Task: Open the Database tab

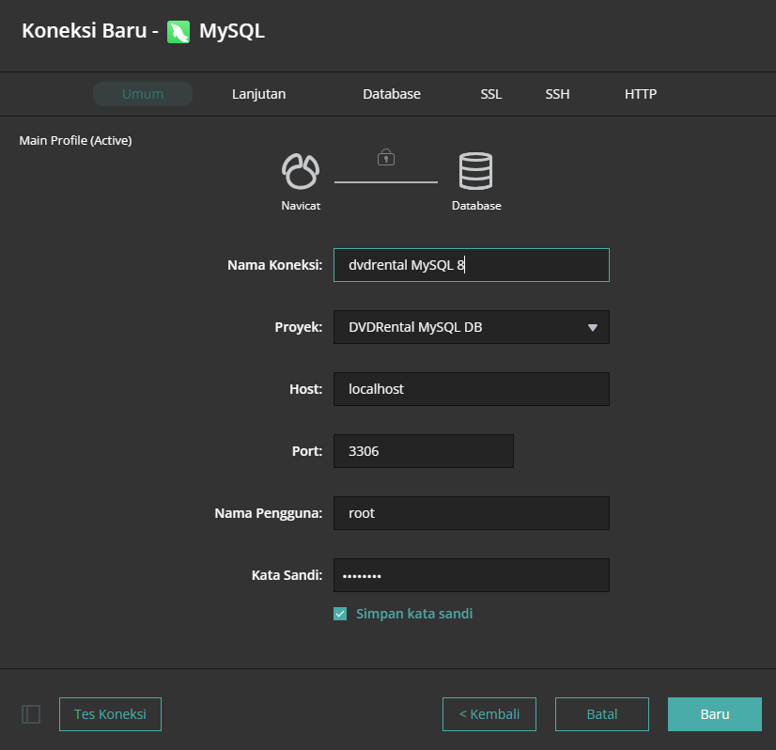Action: pos(392,94)
